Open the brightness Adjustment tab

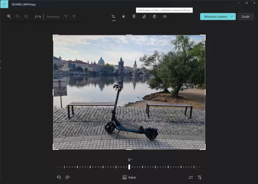click(123, 17)
